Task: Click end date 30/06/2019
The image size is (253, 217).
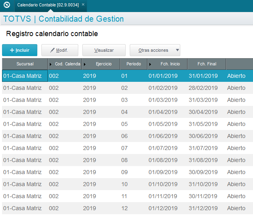Action: coord(203,136)
